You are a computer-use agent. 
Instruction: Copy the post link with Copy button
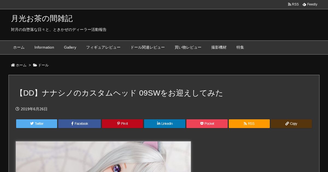coord(291,124)
